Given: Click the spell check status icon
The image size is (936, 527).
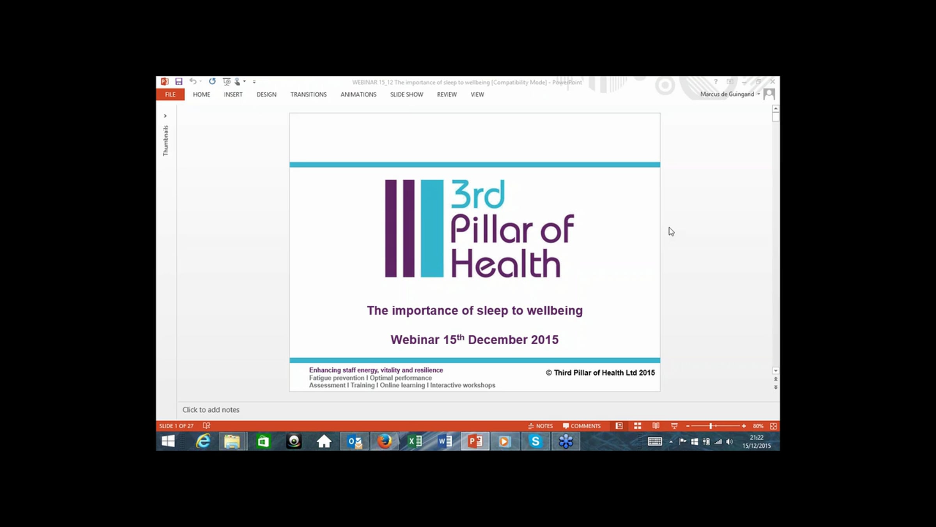Looking at the screenshot, I should click(x=207, y=426).
